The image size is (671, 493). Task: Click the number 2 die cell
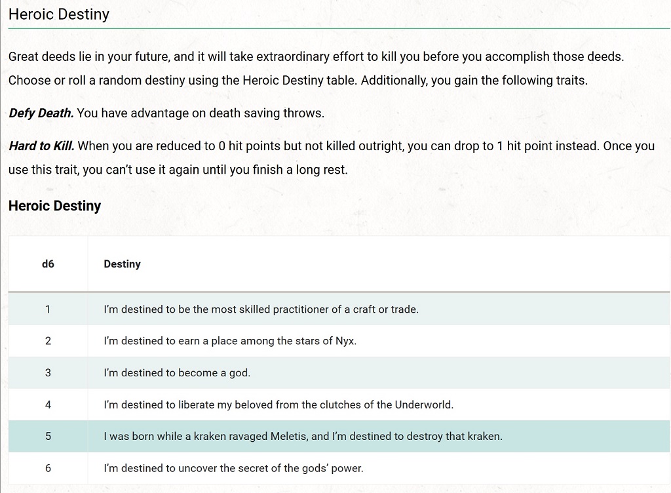click(x=48, y=341)
